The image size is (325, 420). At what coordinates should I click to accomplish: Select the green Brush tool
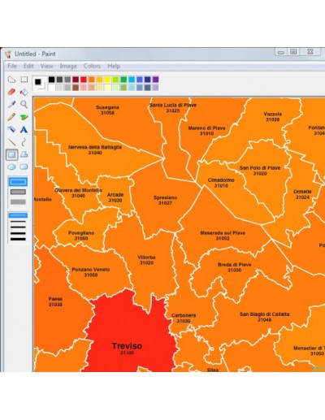[x=24, y=117]
